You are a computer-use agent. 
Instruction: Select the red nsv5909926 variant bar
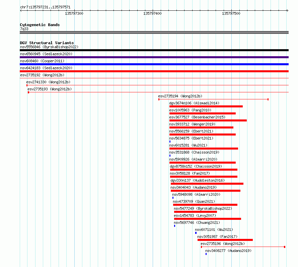202,163
